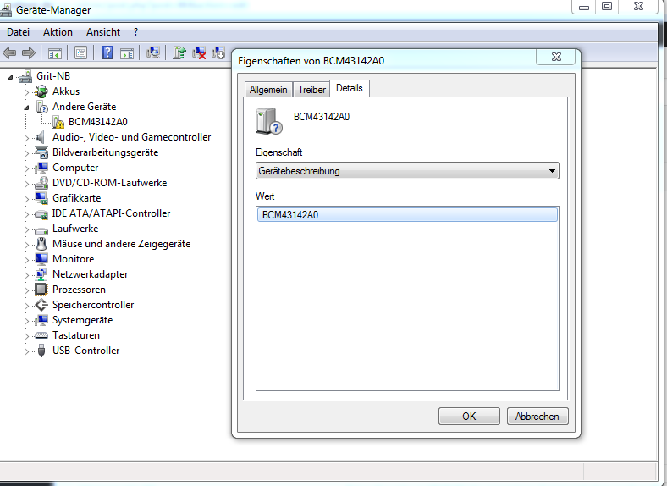Click the IDE ATA/ATAPI-Controller icon
Screen dimensions: 667x486
click(x=41, y=213)
